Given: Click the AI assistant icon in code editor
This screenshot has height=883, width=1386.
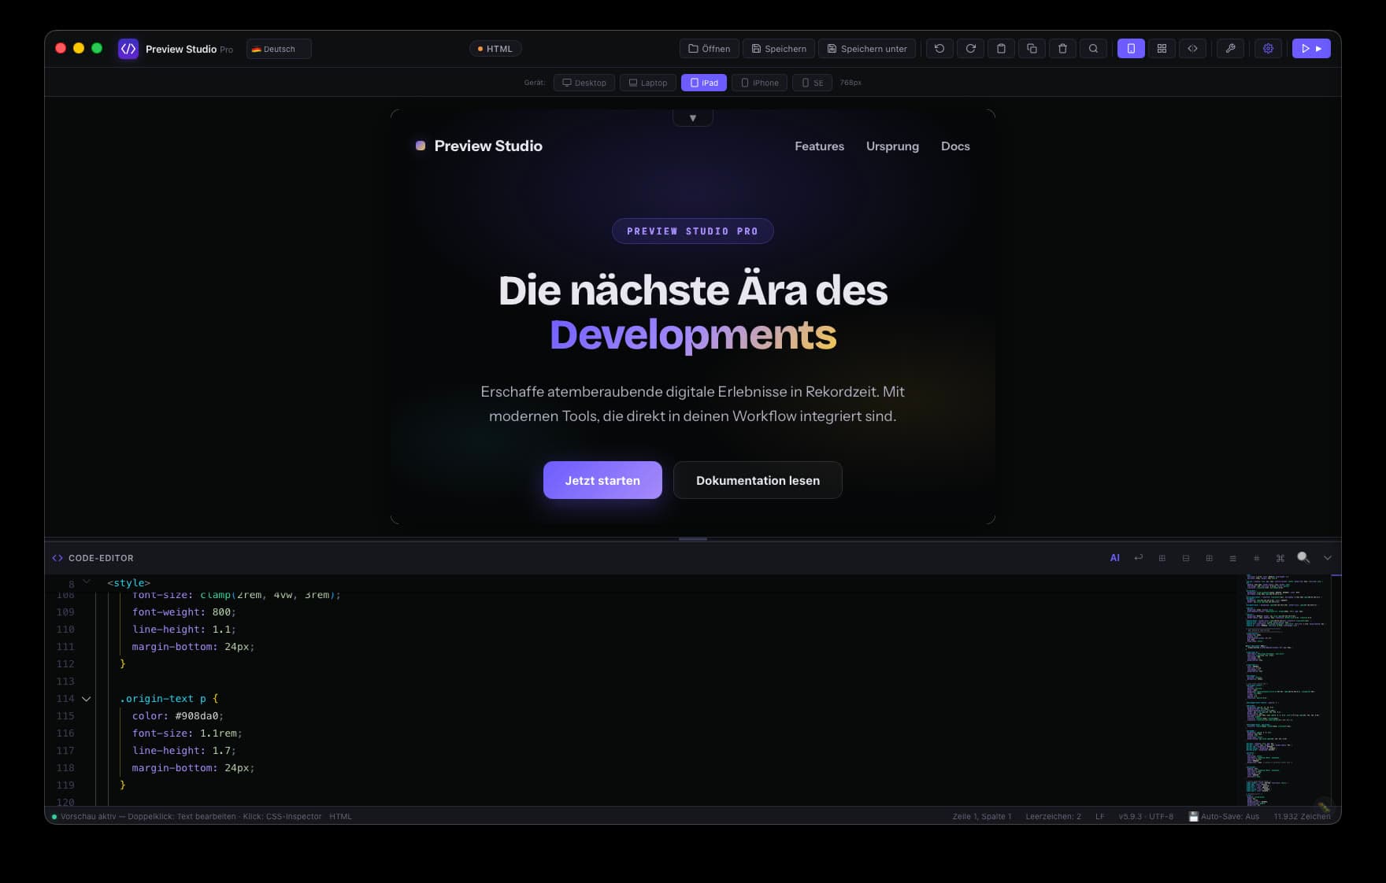Looking at the screenshot, I should pos(1115,558).
